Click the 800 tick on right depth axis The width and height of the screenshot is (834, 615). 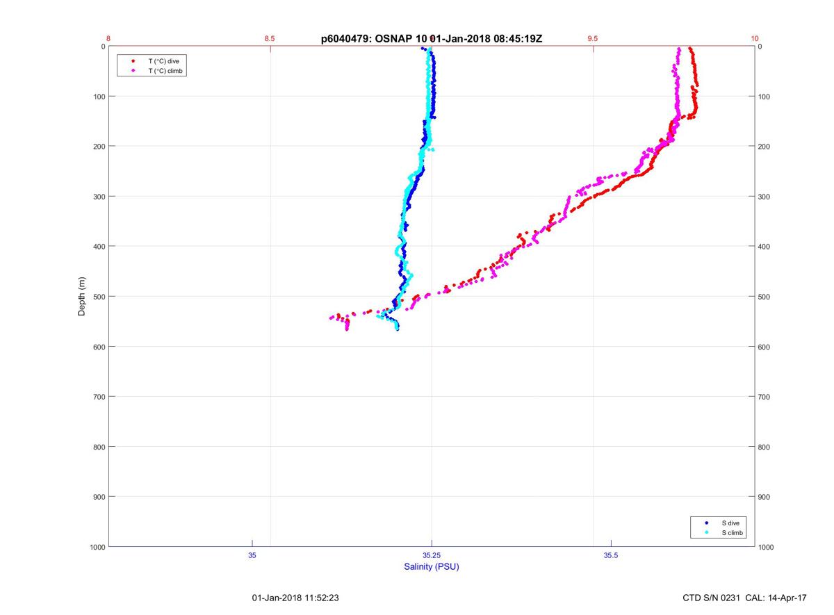764,447
